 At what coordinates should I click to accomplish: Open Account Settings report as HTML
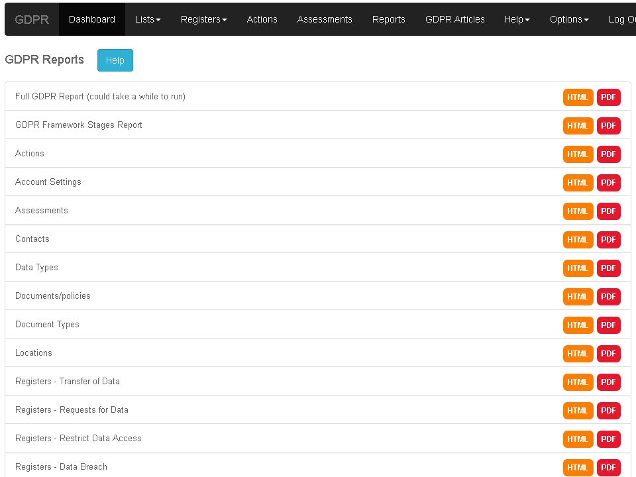(578, 183)
